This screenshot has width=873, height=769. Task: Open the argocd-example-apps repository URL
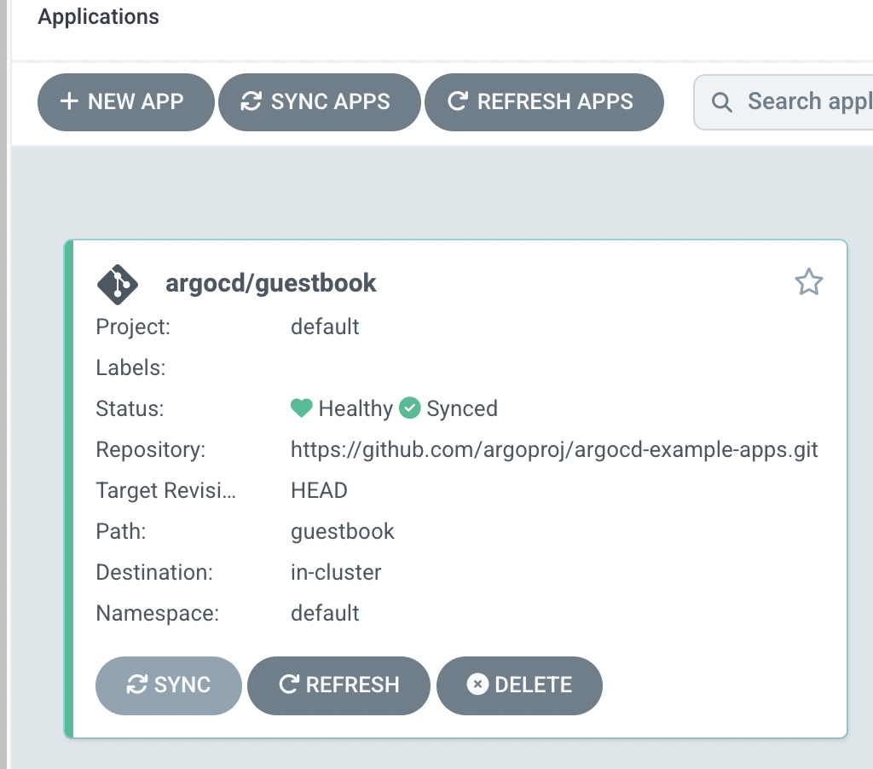(554, 450)
